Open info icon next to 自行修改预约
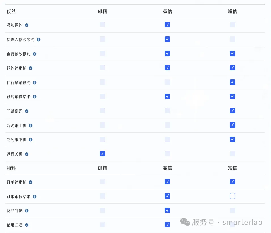 [35, 54]
